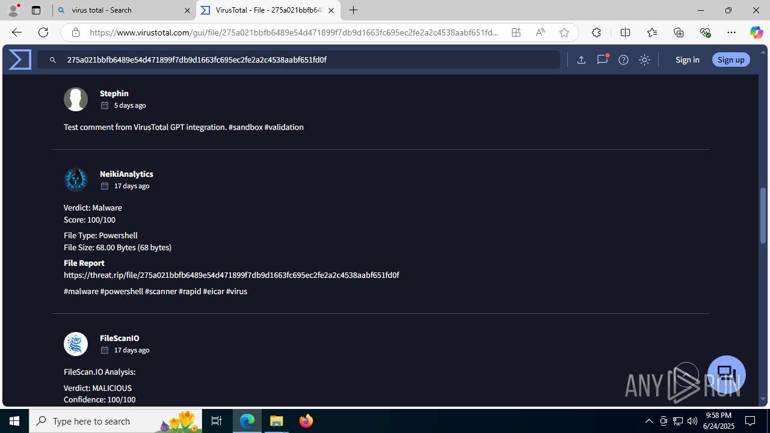This screenshot has height=433, width=770.
Task: Open Task View on the taskbar
Action: pyautogui.click(x=217, y=421)
